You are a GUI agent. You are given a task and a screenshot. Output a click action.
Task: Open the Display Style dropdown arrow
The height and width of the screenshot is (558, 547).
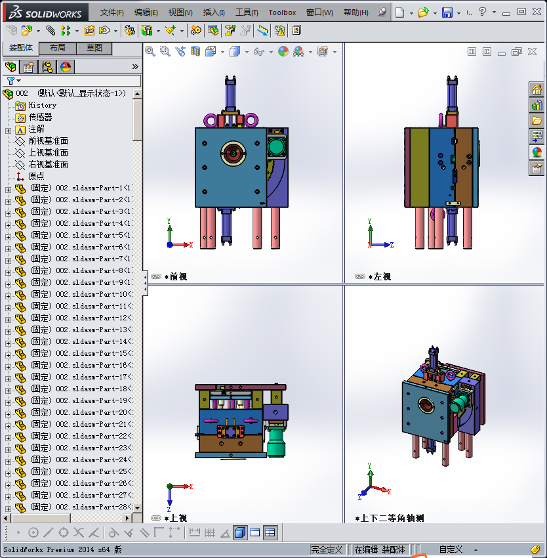pyautogui.click(x=247, y=52)
